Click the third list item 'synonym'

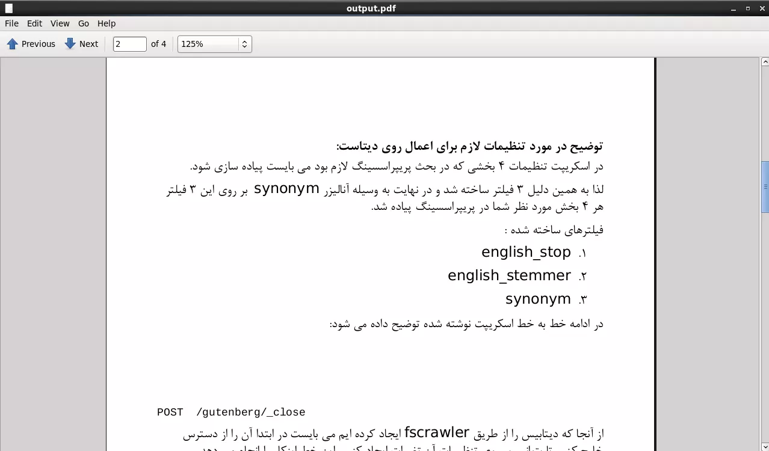click(538, 299)
